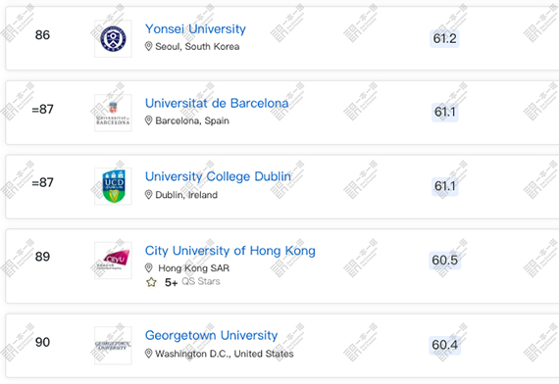Click the Universitat de Barcelona logo
559x384 pixels.
tap(113, 113)
